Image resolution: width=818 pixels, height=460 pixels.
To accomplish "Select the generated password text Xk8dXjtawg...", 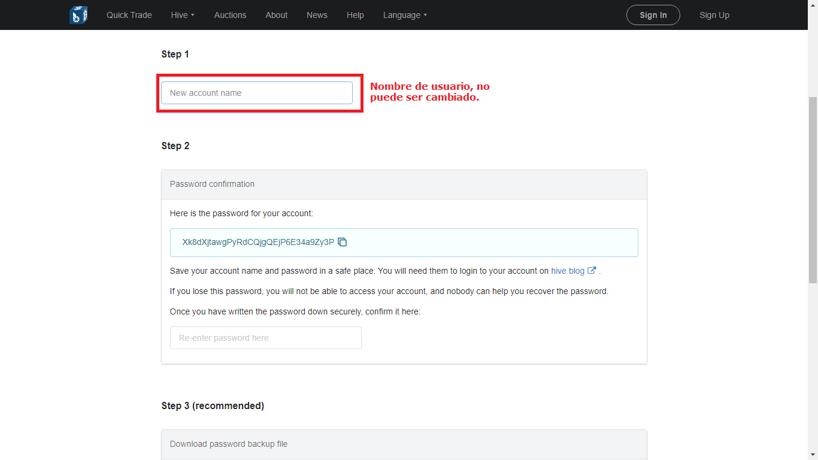I will [x=258, y=242].
